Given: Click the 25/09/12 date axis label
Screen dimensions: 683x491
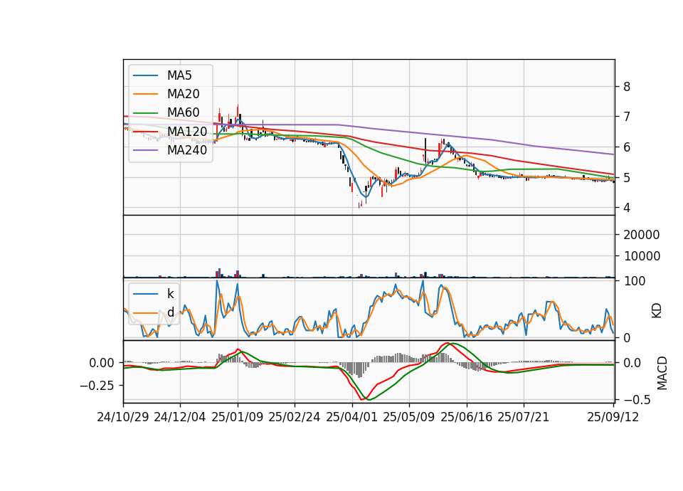Looking at the screenshot, I should click(x=613, y=417).
